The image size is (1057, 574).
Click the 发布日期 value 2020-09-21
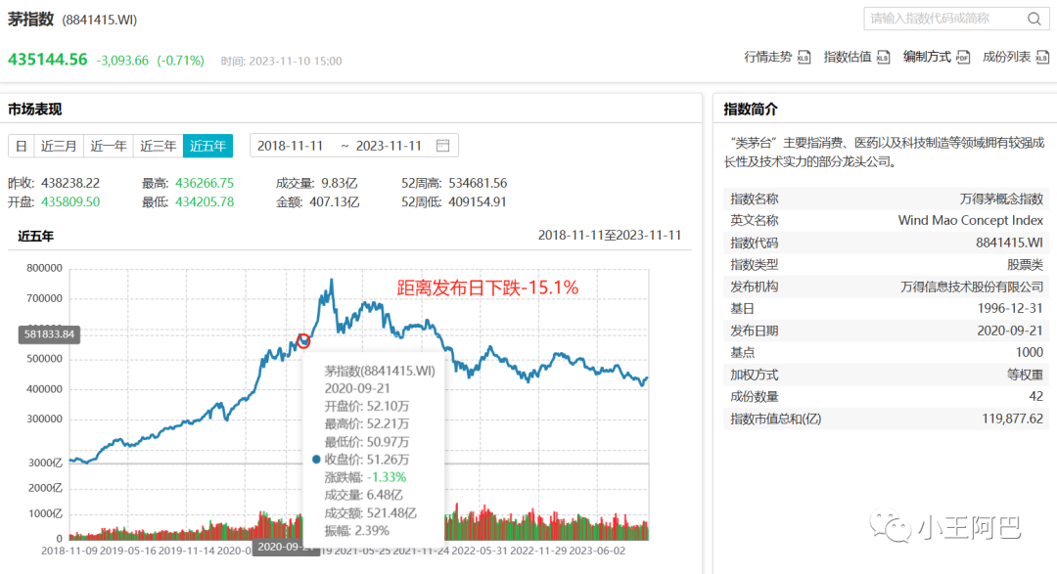1010,331
